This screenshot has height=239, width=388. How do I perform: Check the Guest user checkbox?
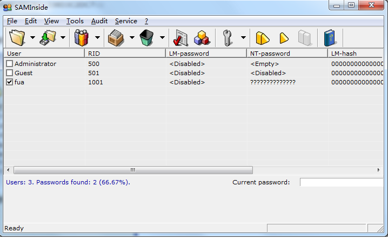tap(9, 73)
